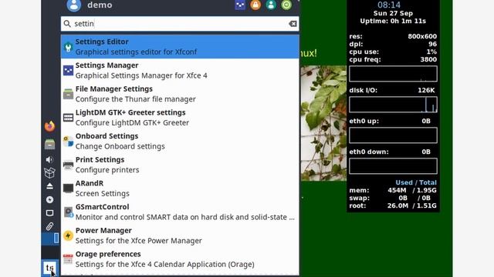Click the 'eth0 up:' graph box
The height and width of the screenshot is (277, 494).
(x=393, y=135)
